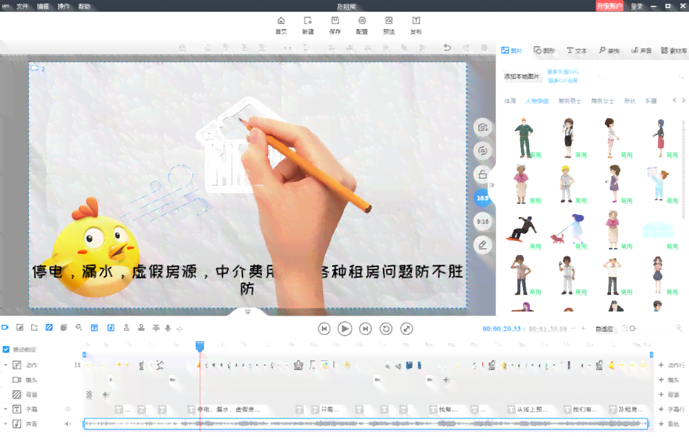Toggle the 滑动锁定 checkbox

tap(6, 349)
